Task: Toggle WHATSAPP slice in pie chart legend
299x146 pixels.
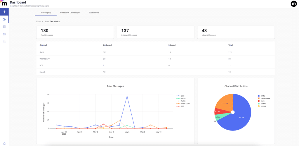Action: (264, 98)
